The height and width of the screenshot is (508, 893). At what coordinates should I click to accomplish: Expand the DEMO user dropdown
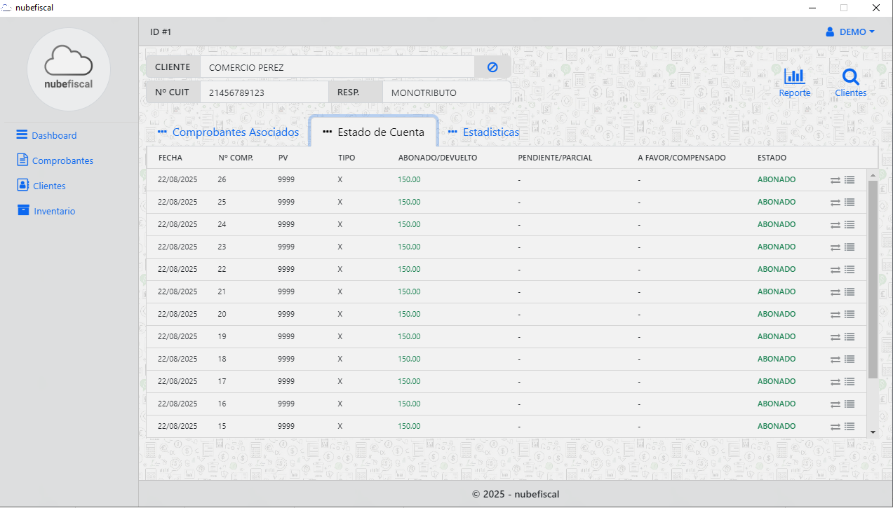tap(850, 32)
